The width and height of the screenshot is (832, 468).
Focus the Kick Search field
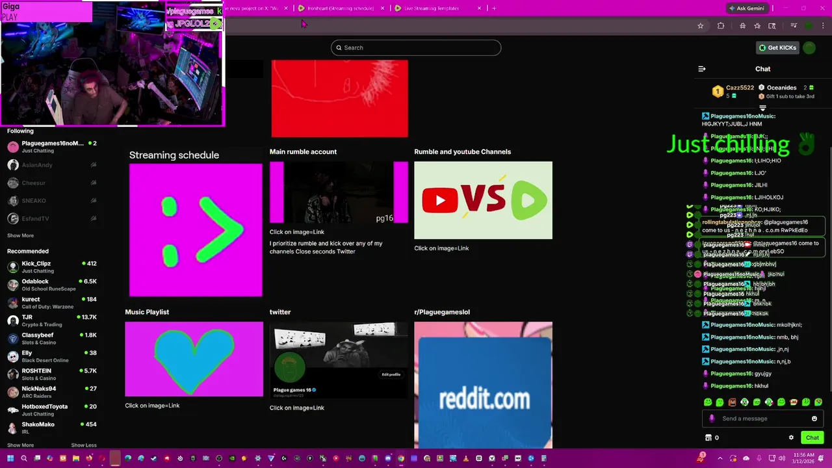(416, 47)
